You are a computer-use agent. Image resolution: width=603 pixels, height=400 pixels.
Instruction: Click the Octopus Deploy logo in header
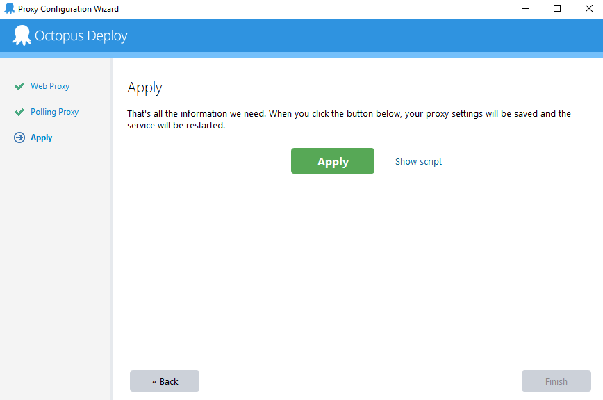pos(69,35)
